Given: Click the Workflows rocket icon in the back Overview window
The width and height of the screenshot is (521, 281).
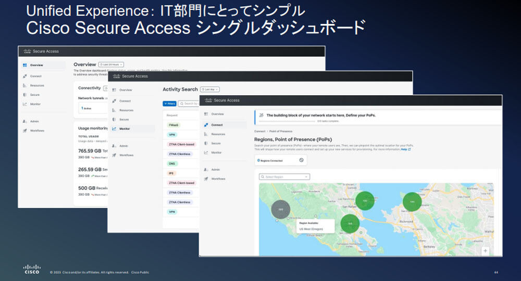Looking at the screenshot, I should click(x=25, y=131).
